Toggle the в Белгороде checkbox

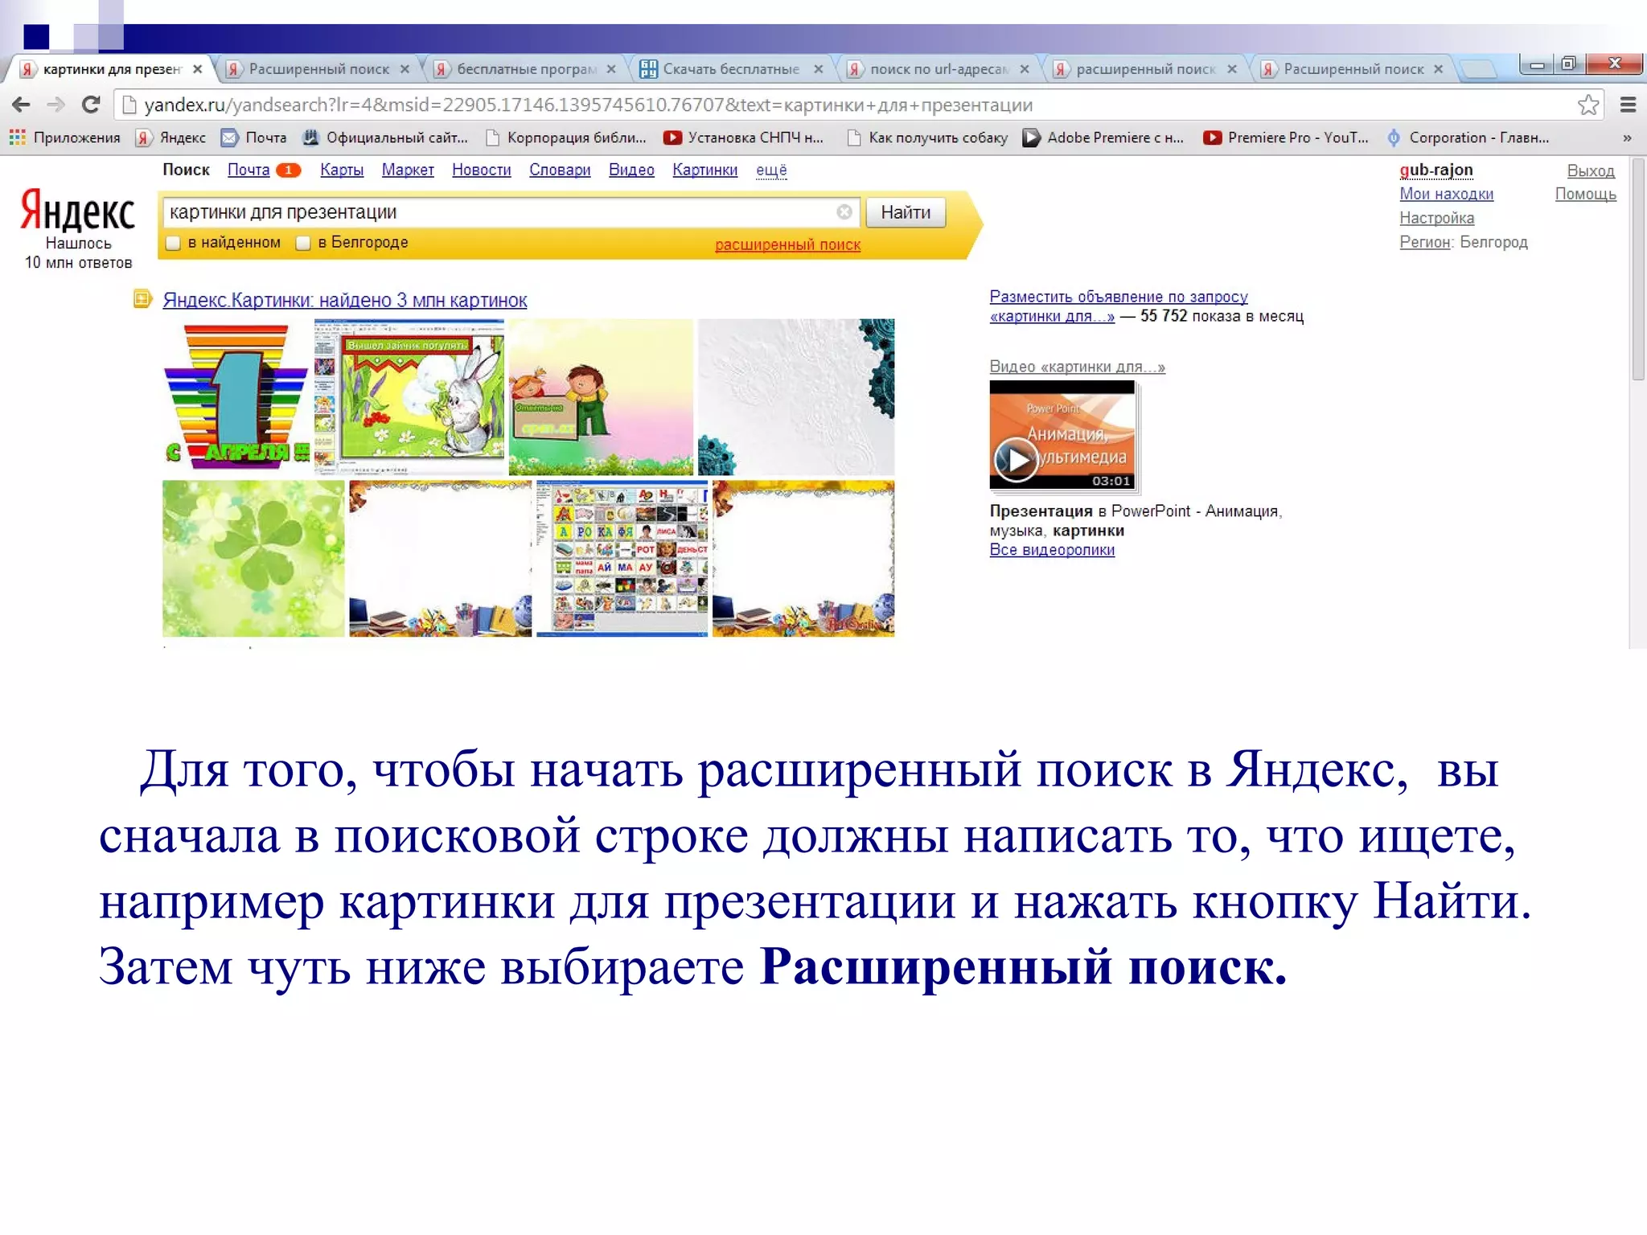point(303,243)
